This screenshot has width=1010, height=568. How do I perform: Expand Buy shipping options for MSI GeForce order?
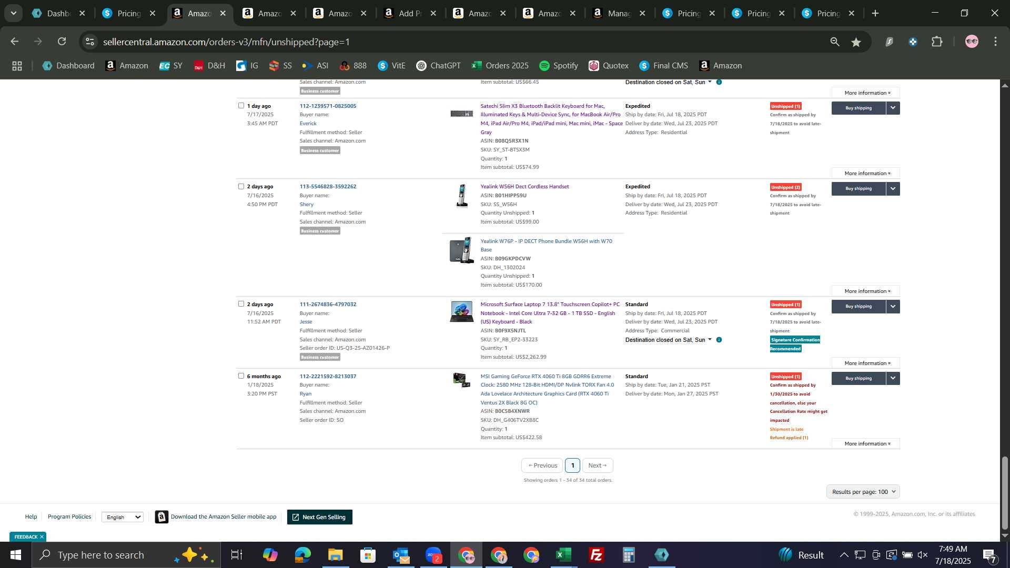(893, 378)
